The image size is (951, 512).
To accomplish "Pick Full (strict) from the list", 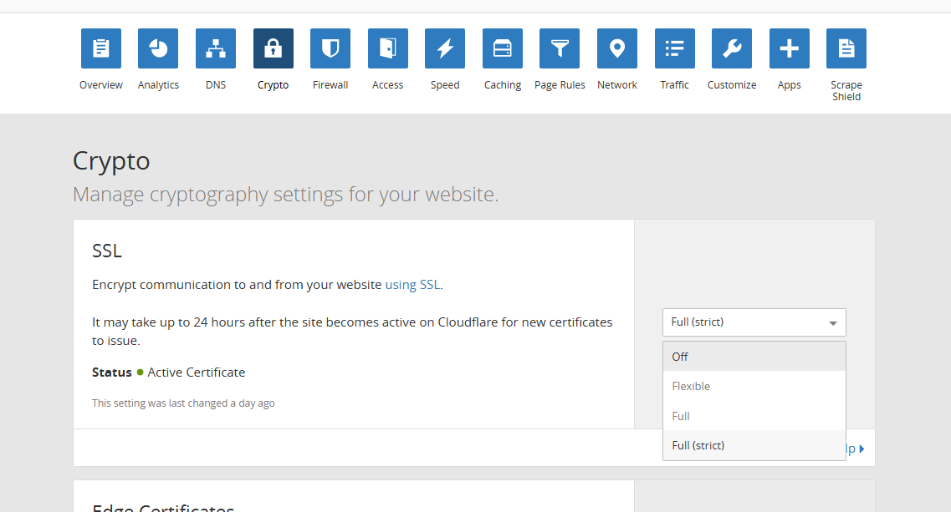I will click(x=754, y=445).
